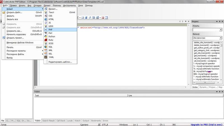Click the J icon in the toolbar
The width and height of the screenshot is (224, 126).
tap(90, 18)
